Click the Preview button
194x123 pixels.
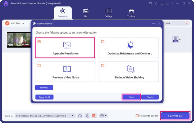[44, 88]
